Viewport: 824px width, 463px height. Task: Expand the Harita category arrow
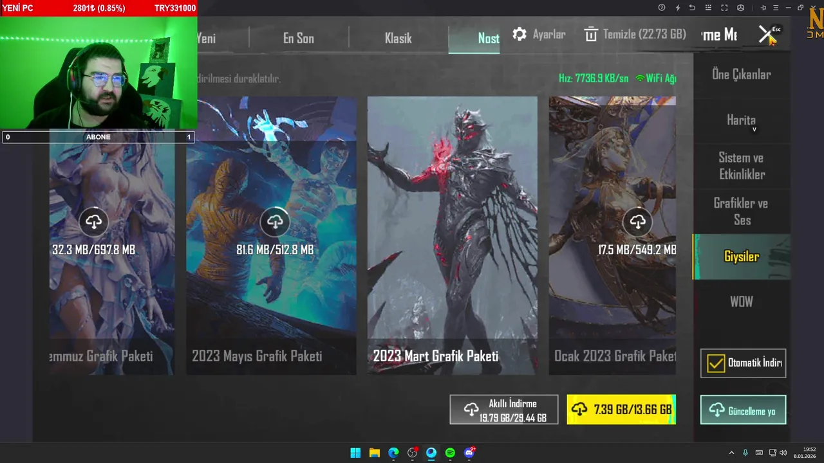pos(754,129)
